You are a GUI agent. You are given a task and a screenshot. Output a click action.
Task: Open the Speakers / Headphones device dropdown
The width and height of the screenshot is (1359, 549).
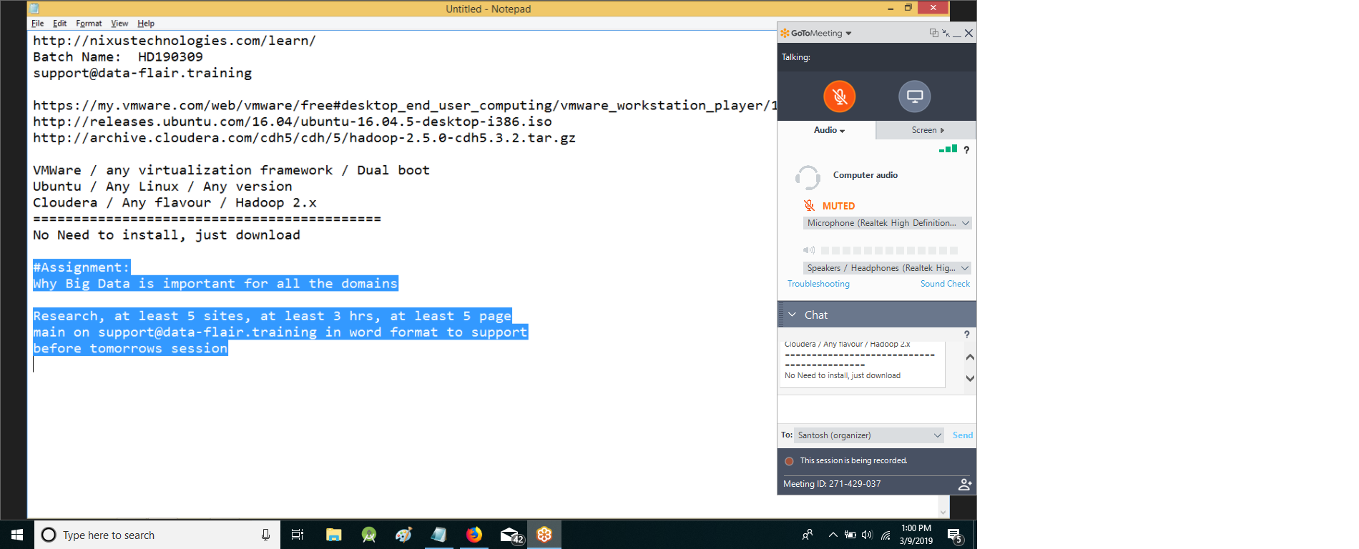887,268
